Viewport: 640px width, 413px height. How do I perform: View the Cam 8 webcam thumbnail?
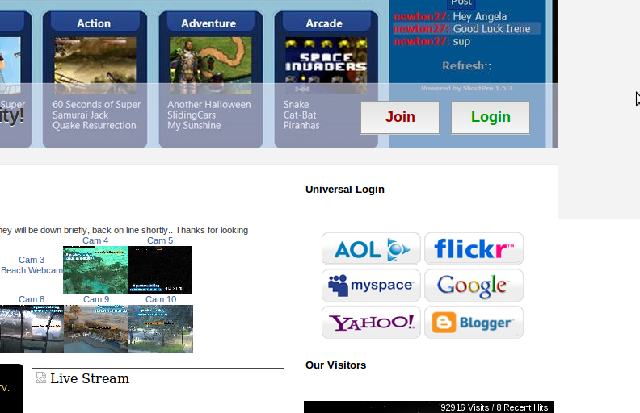pyautogui.click(x=32, y=329)
